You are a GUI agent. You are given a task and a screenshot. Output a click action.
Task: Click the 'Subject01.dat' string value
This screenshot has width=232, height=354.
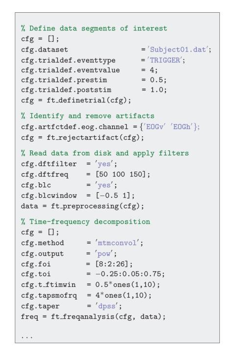pos(178,50)
